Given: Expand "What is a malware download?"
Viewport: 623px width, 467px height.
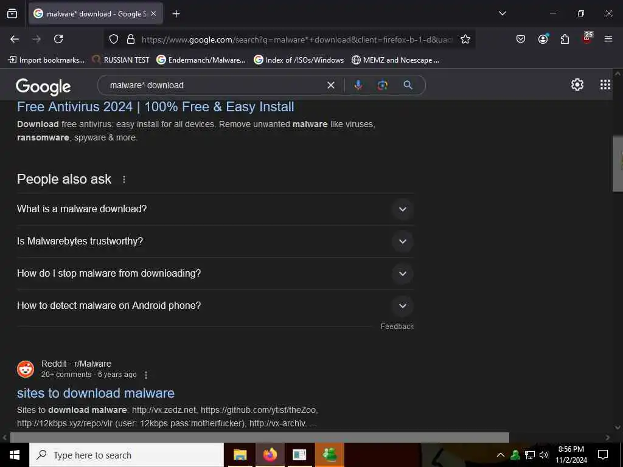Looking at the screenshot, I should (215, 209).
